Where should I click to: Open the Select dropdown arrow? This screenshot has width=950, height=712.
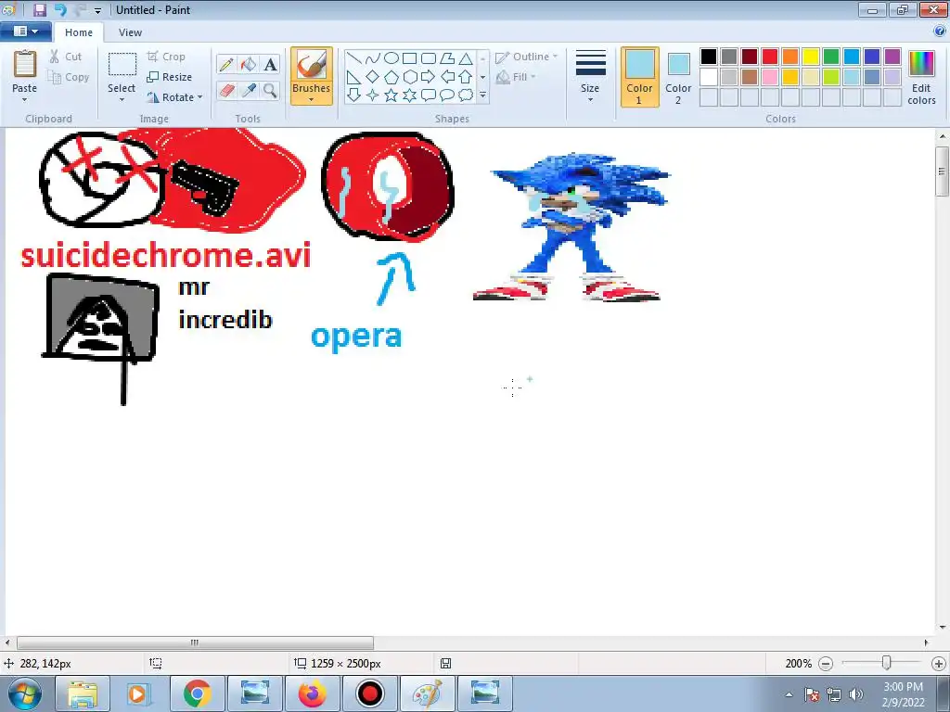[122, 100]
